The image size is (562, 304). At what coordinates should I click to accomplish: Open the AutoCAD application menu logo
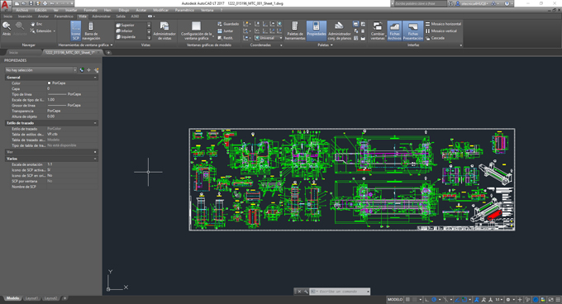(x=5, y=5)
